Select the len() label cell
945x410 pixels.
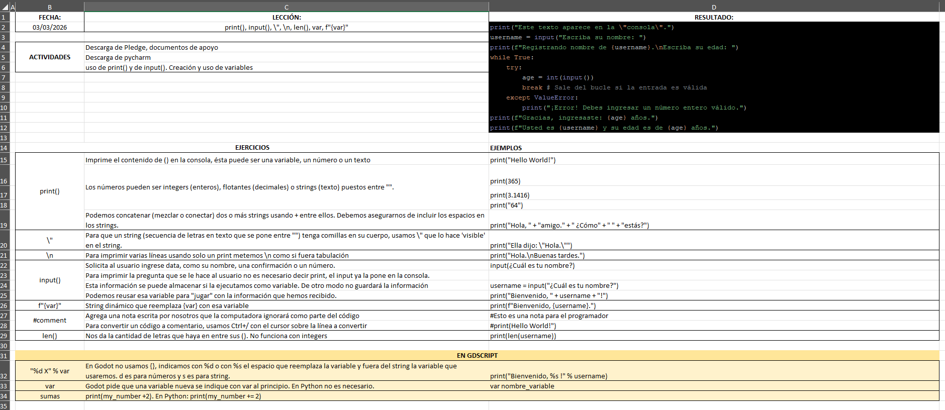pyautogui.click(x=50, y=336)
